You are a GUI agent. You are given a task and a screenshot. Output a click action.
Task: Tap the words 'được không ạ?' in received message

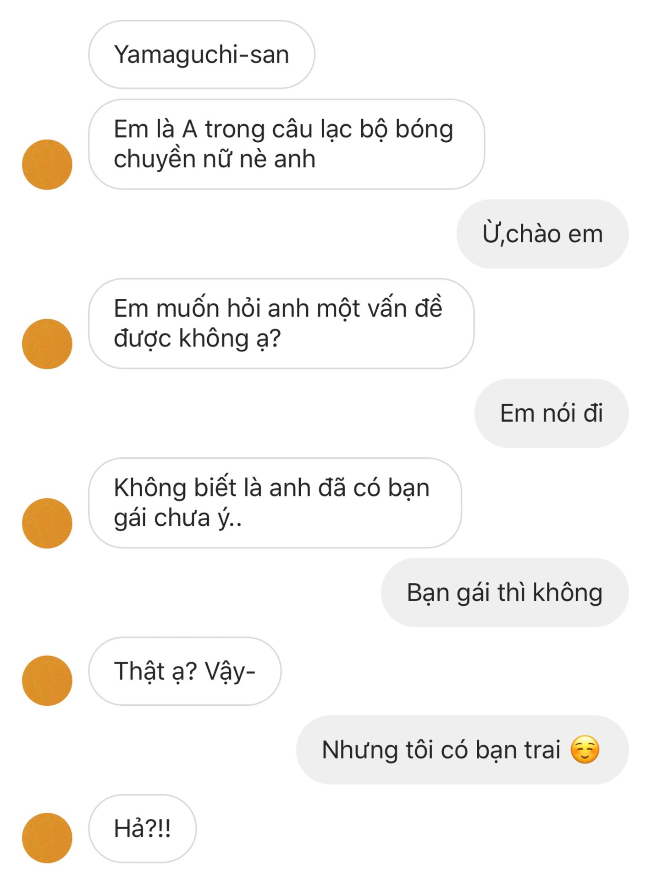click(197, 339)
